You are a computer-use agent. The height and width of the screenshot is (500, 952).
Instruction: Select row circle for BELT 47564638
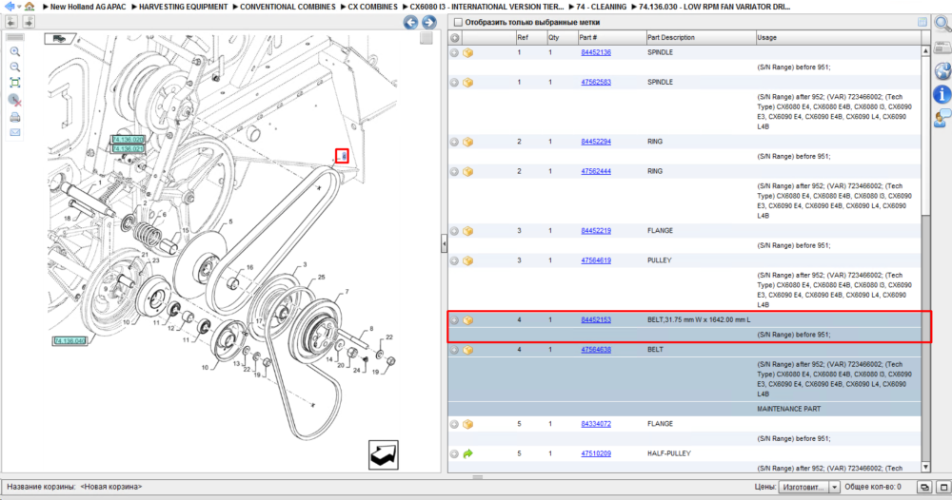click(454, 350)
